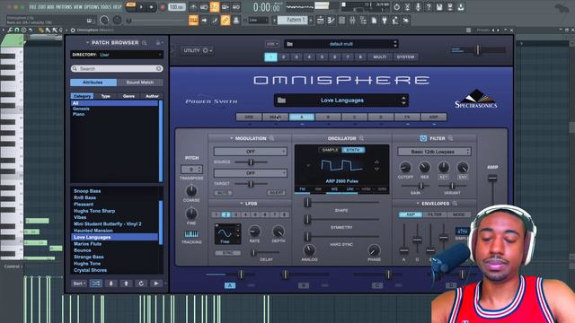Image resolution: width=575 pixels, height=323 pixels.
Task: Select the Snoop Bass patch
Action: (87, 191)
